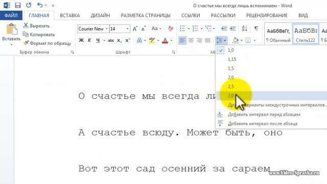Choose Добавить интервал перед абзацем
Screen dimensions: 327x184
coord(271,114)
